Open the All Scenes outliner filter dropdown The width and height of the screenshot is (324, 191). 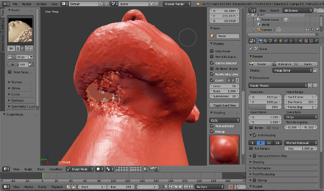point(297,10)
